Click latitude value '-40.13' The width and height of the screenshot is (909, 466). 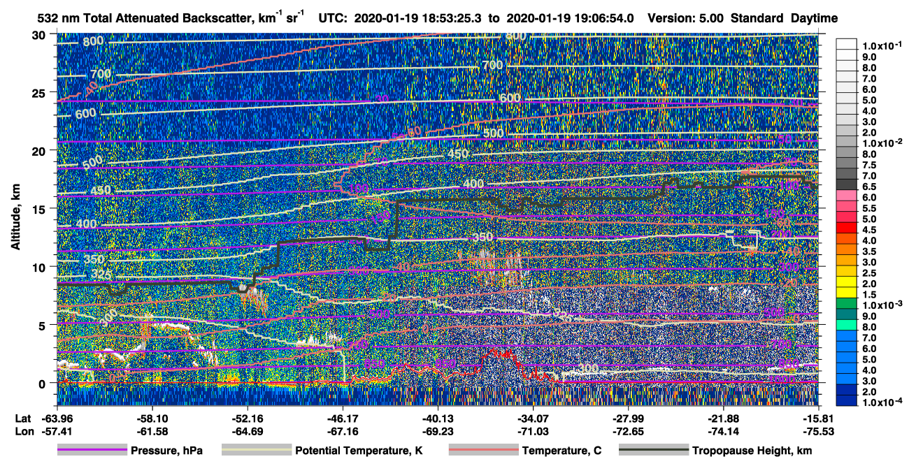(x=438, y=418)
